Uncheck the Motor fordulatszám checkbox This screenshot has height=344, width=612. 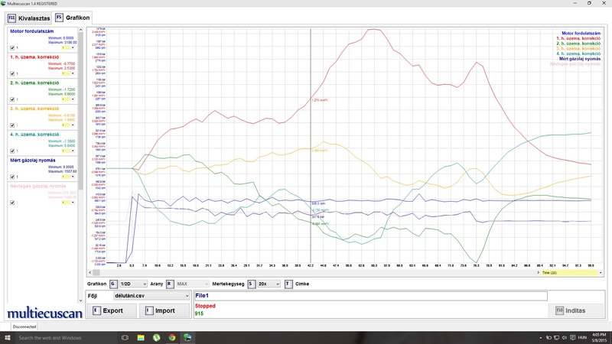(x=11, y=47)
